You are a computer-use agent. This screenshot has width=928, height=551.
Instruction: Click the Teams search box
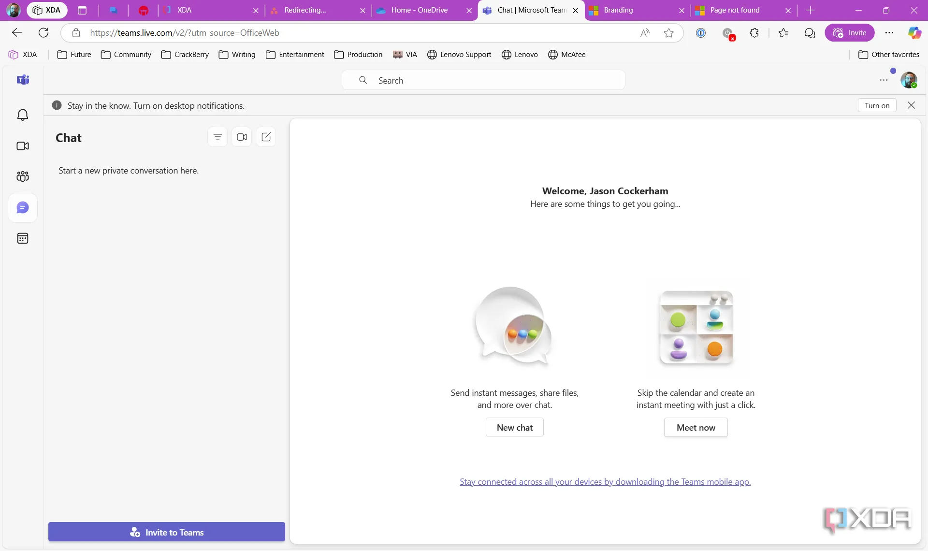click(x=483, y=81)
